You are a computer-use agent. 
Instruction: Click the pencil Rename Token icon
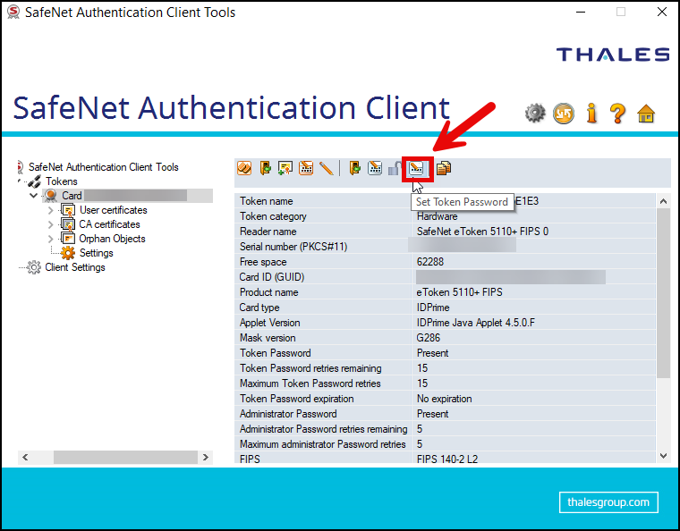(x=326, y=168)
